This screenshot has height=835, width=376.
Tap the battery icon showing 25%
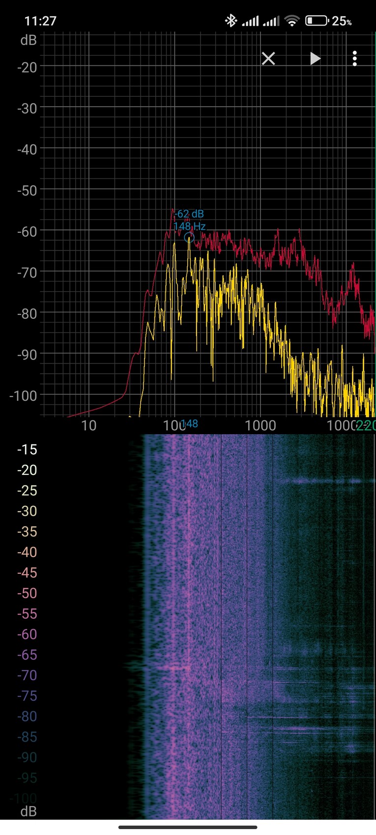coord(317,21)
